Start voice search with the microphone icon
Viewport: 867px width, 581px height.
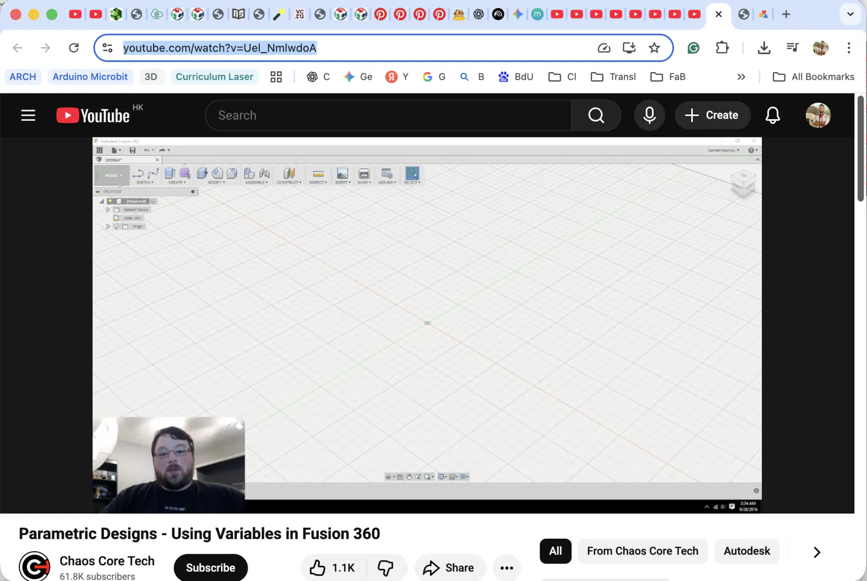coord(649,115)
